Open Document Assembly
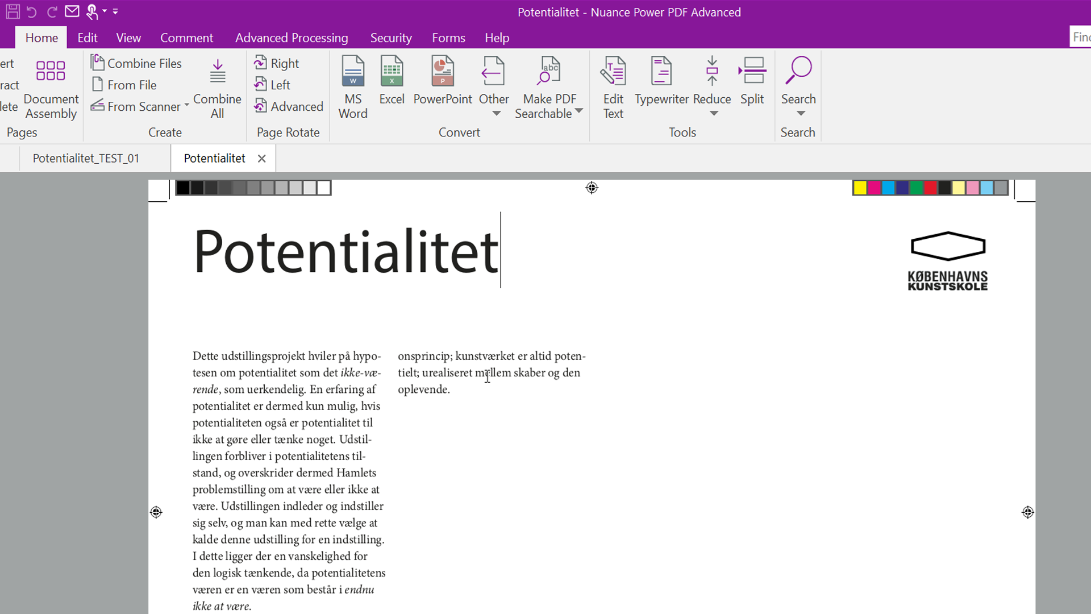Screen dimensions: 1091x614 pos(51,89)
